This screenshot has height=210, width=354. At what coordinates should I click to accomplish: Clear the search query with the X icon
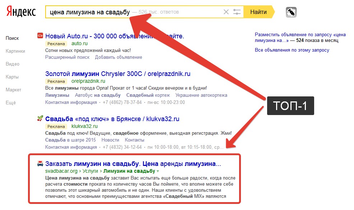tap(226, 12)
